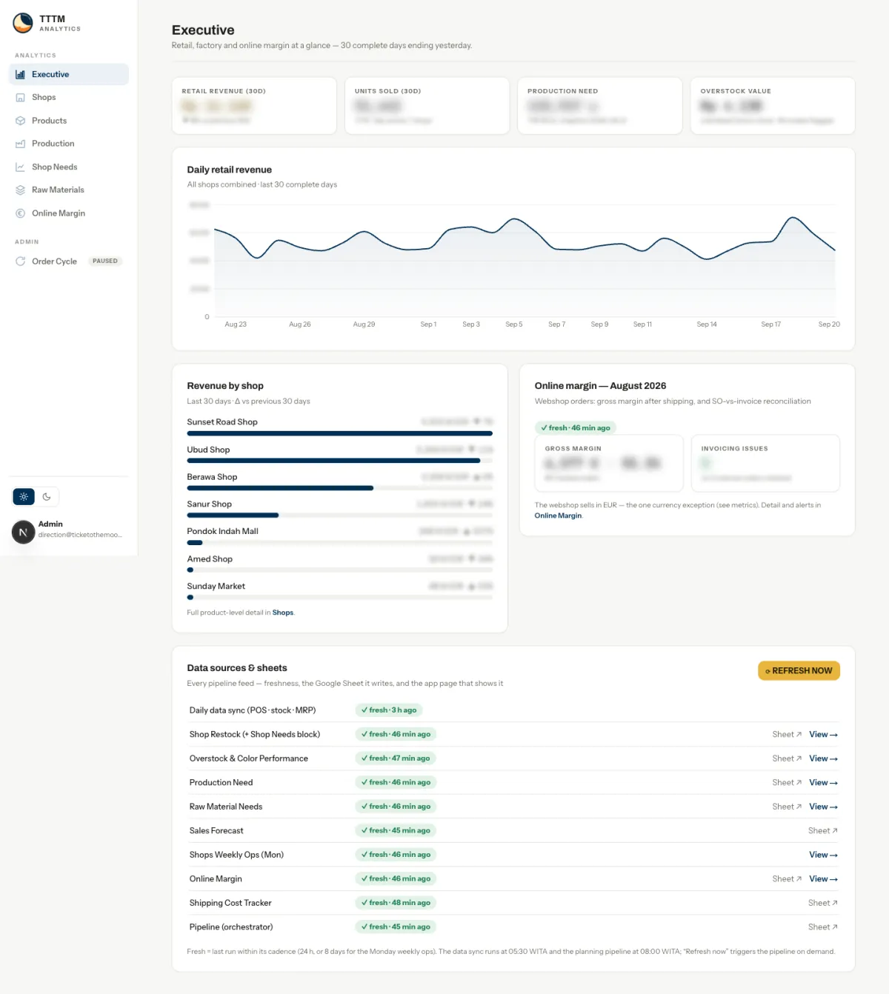Screen dimensions: 889x994
Task: Click View for Online Margin data row
Action: pyautogui.click(x=823, y=879)
